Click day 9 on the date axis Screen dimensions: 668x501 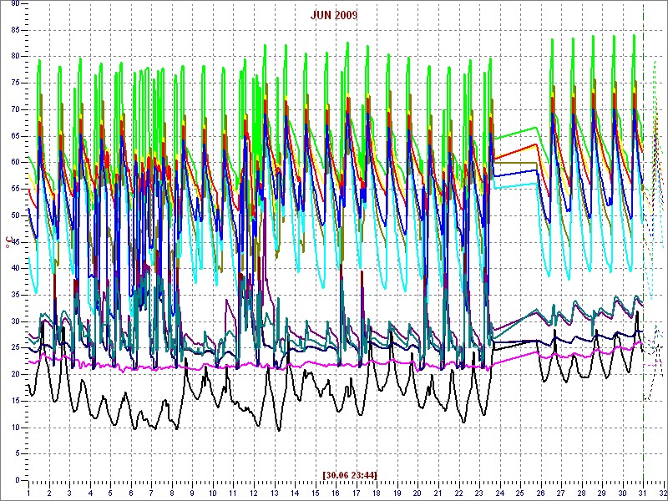point(192,493)
